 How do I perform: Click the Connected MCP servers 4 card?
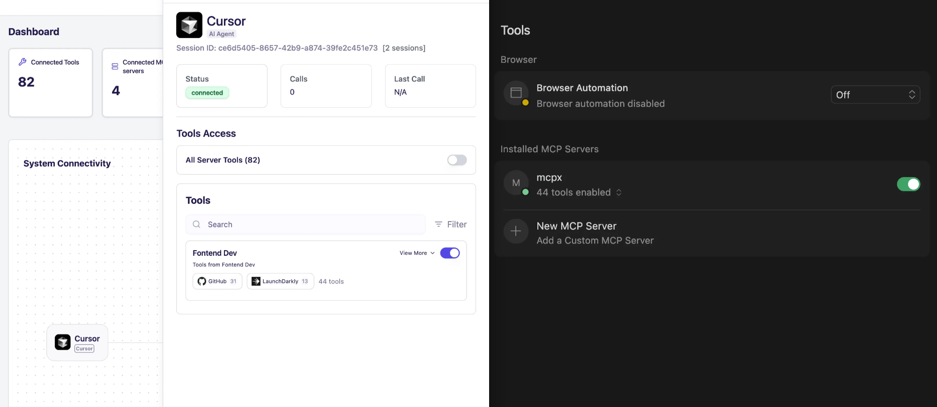[x=133, y=82]
